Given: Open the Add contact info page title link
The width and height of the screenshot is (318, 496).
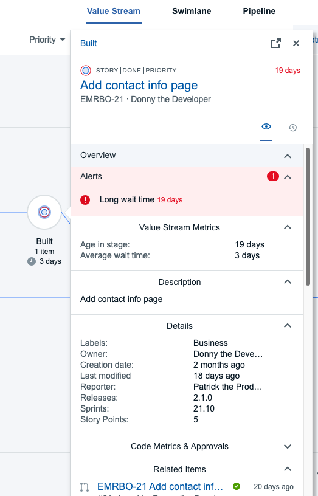Looking at the screenshot, I should pyautogui.click(x=139, y=86).
